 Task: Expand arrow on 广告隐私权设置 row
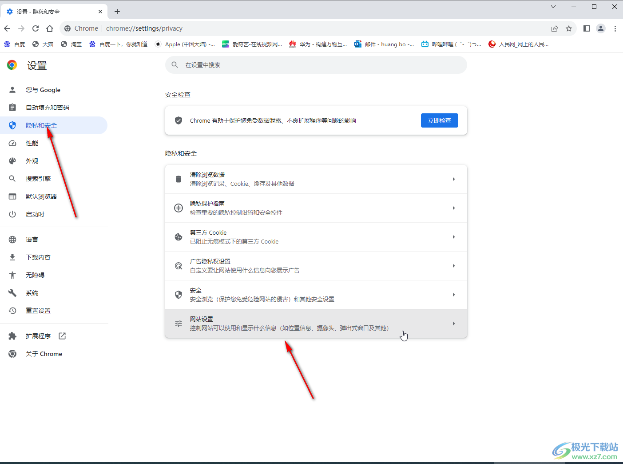click(x=454, y=266)
